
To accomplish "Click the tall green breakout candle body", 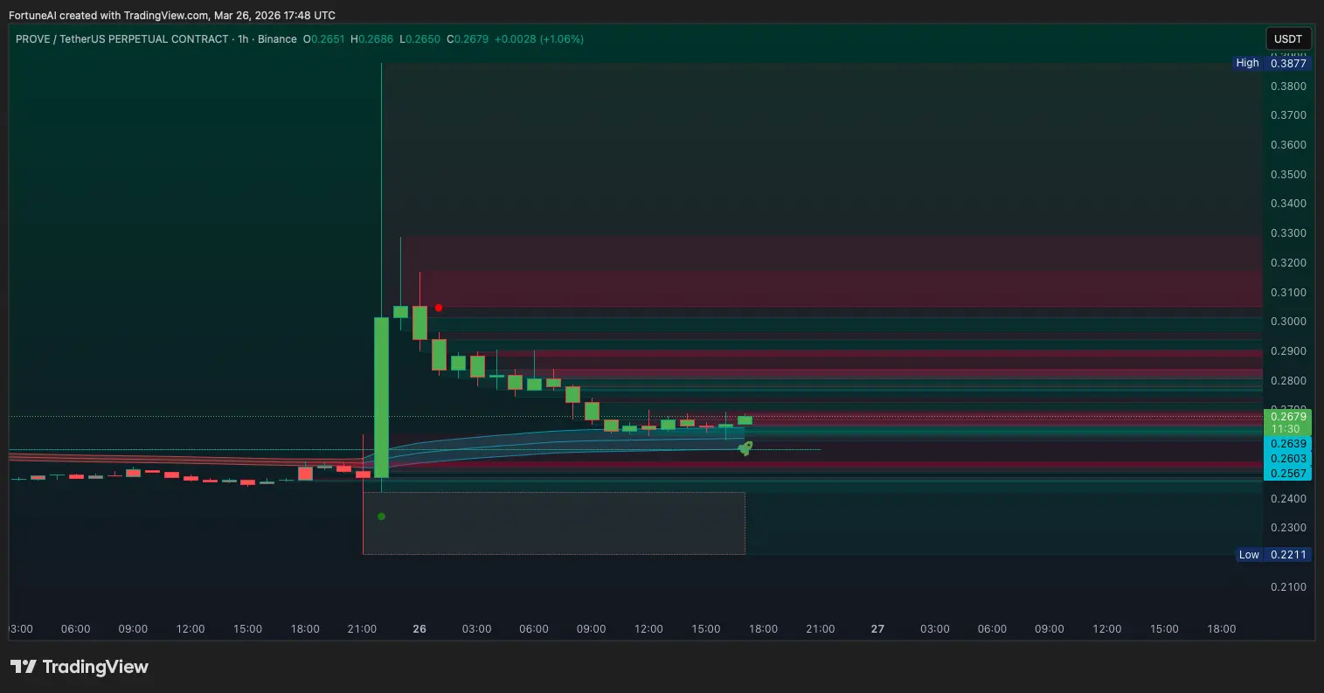I will (381, 397).
